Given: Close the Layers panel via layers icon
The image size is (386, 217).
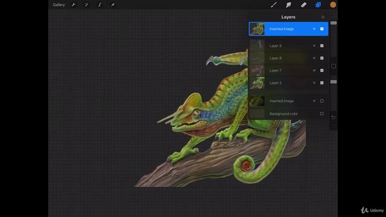Looking at the screenshot, I should pyautogui.click(x=318, y=5).
